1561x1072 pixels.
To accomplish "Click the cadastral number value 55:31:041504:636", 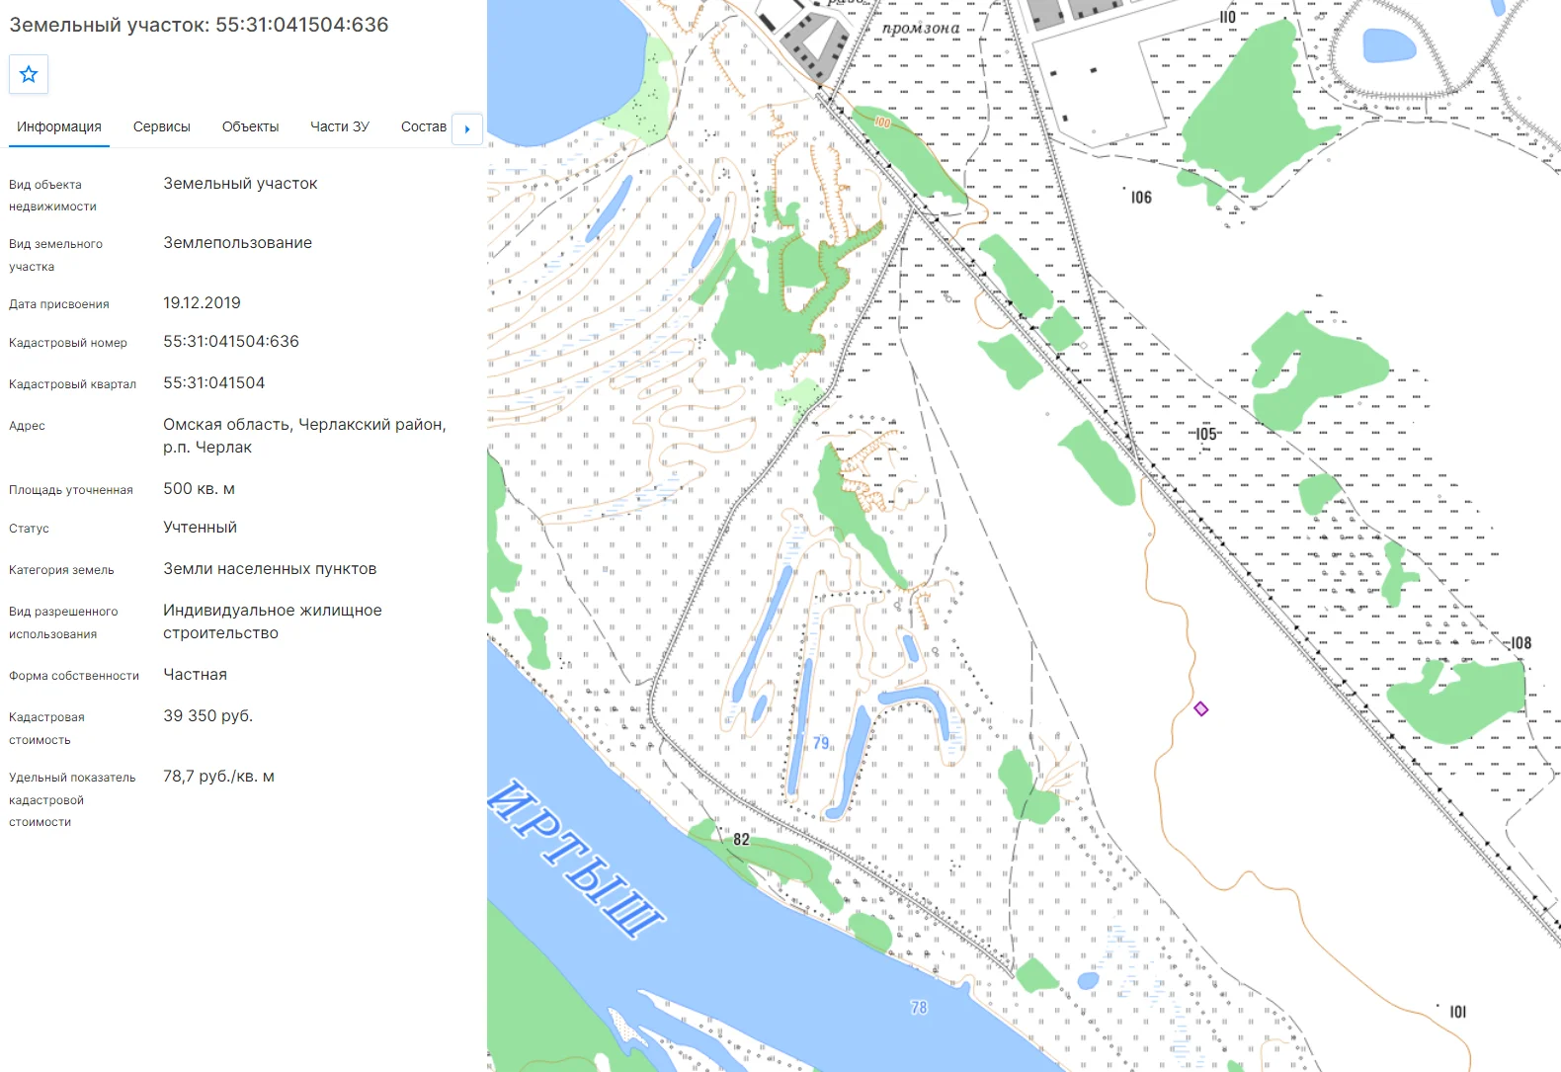I will pyautogui.click(x=231, y=341).
